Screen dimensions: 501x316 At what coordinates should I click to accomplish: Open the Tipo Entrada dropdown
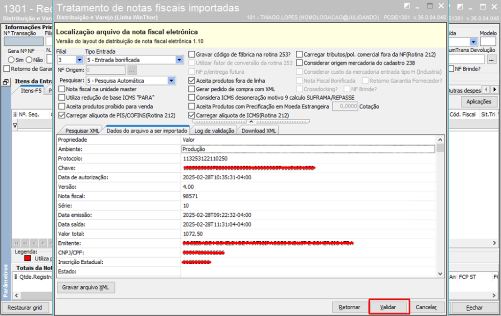coord(179,60)
